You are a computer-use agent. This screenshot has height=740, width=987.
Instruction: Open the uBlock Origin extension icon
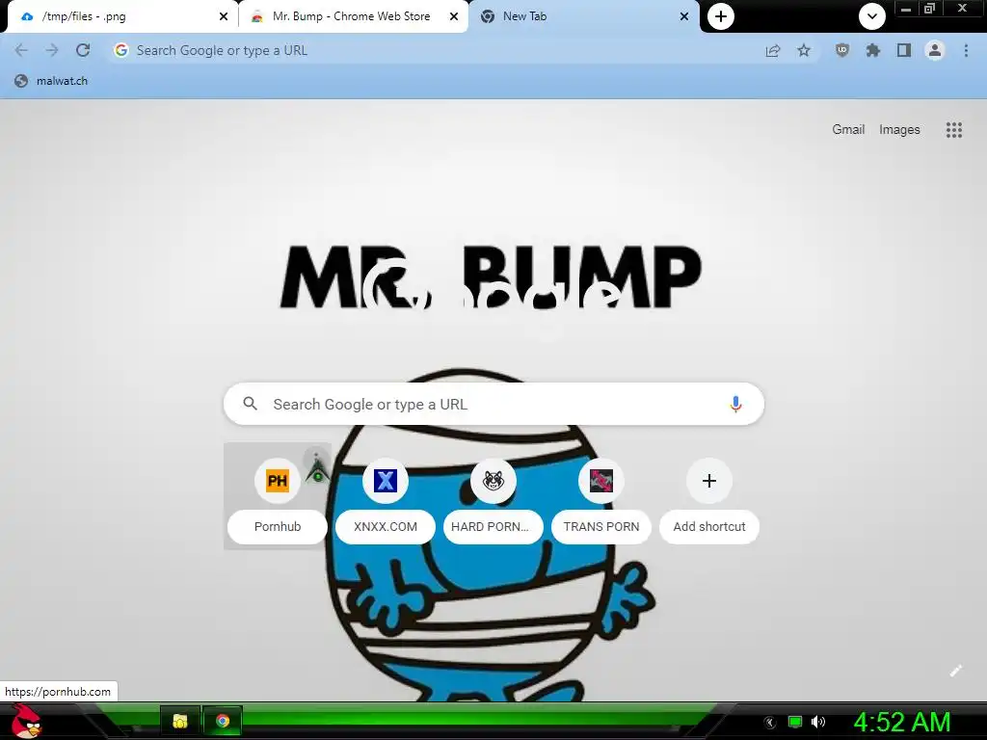(x=842, y=50)
